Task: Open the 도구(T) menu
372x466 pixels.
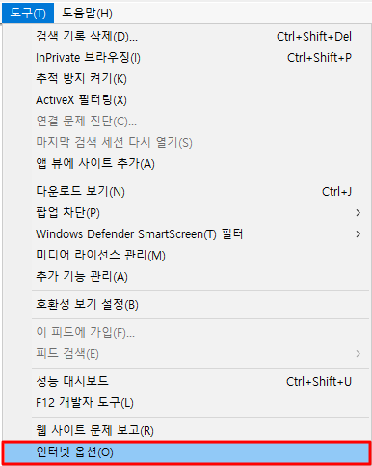Action: point(28,14)
